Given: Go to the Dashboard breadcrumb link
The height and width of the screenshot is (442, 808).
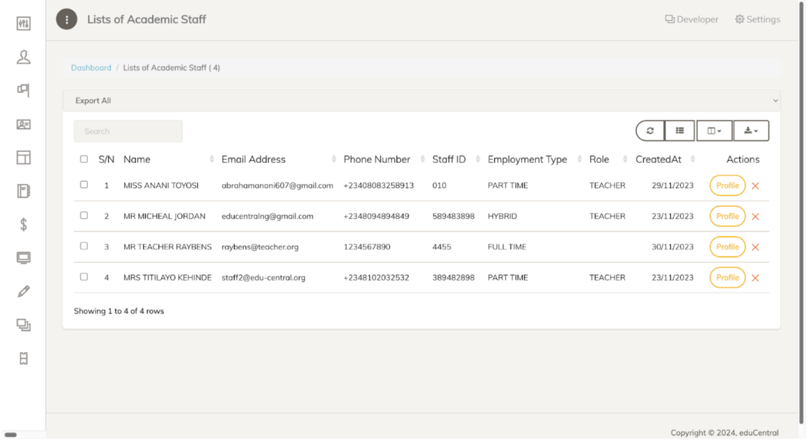Looking at the screenshot, I should [x=91, y=68].
